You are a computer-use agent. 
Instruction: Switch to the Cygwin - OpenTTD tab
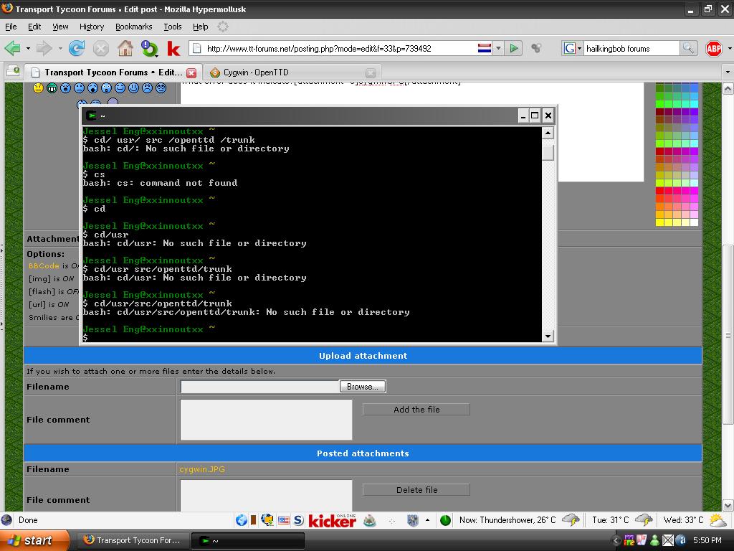[x=292, y=72]
